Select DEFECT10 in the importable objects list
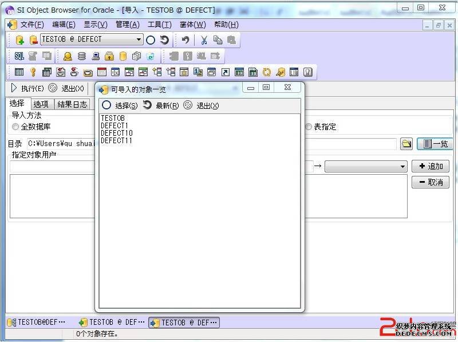This screenshot has width=458, height=342. [116, 133]
